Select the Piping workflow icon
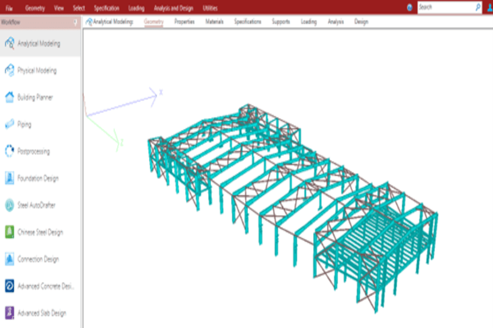This screenshot has height=328, width=493. [x=10, y=125]
